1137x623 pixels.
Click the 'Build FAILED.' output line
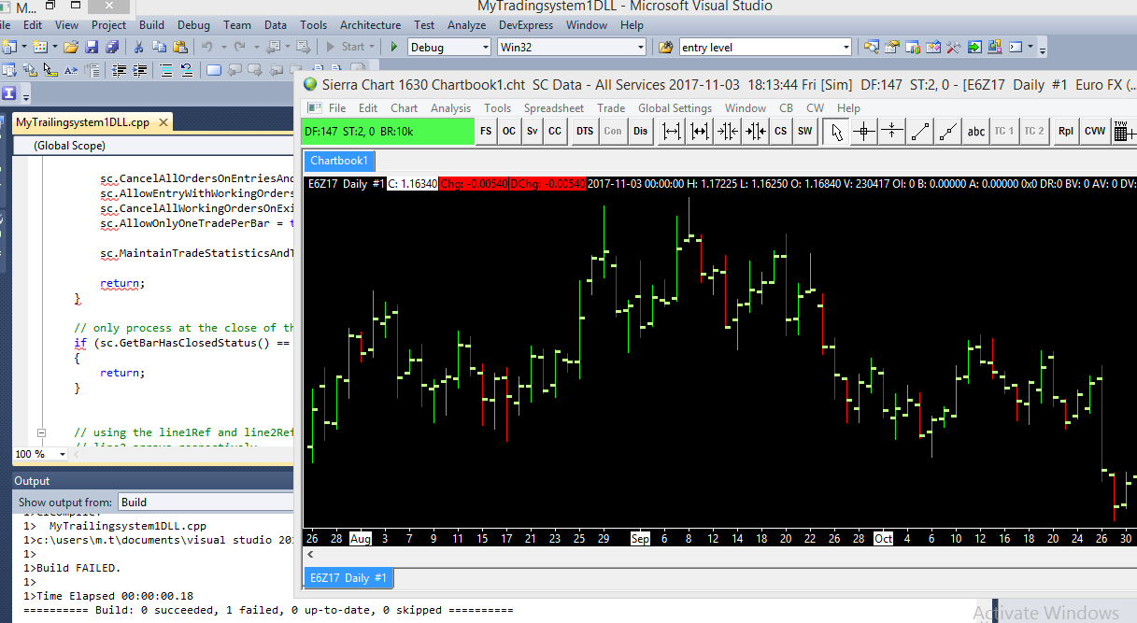[x=78, y=568]
